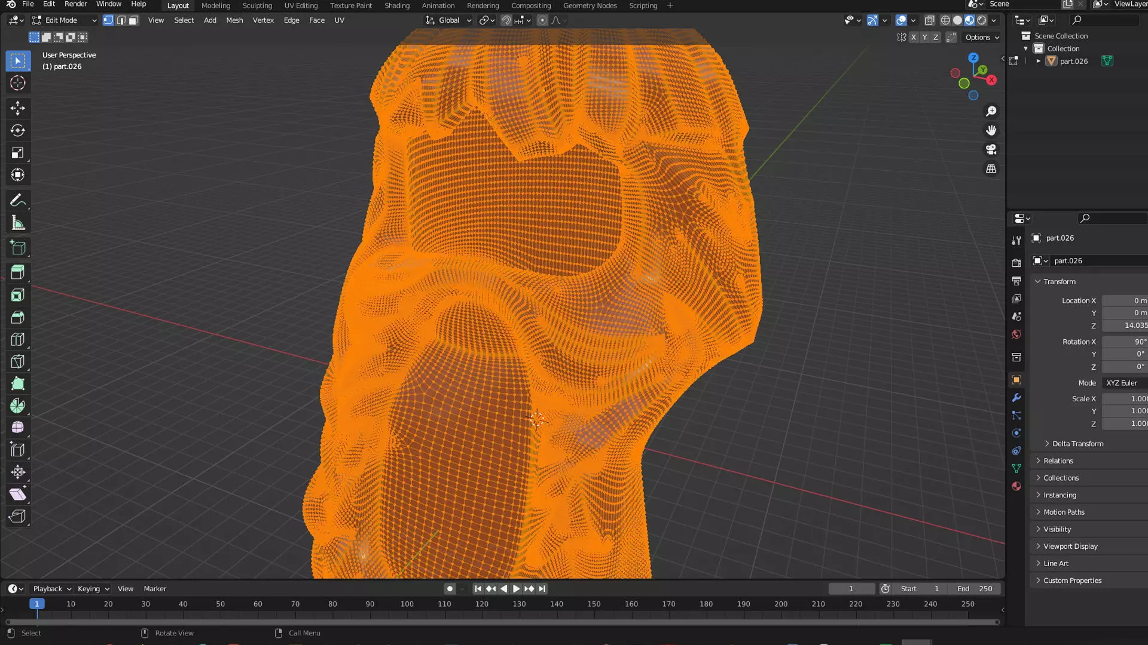Select the Measure tool
This screenshot has height=645, width=1148.
tap(17, 223)
